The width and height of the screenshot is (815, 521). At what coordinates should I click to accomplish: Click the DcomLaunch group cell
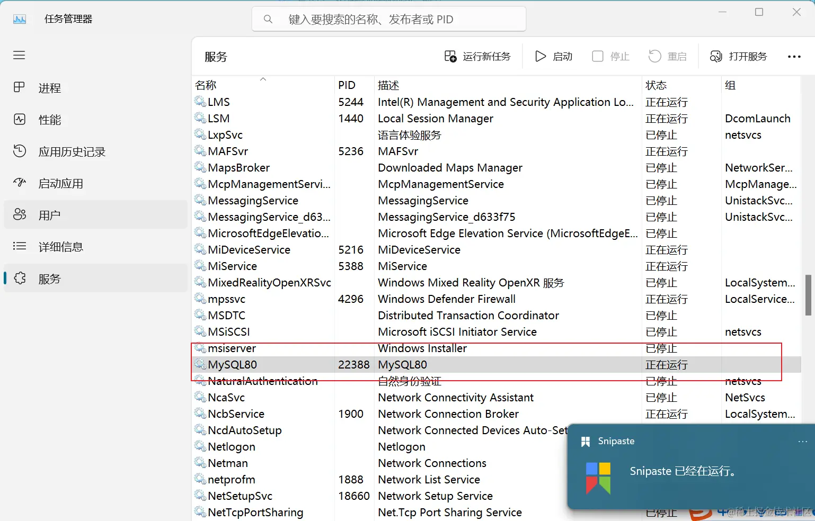pyautogui.click(x=758, y=119)
